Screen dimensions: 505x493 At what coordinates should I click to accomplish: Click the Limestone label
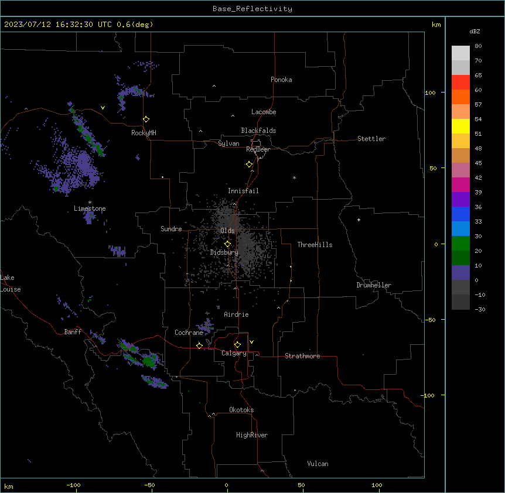point(90,208)
